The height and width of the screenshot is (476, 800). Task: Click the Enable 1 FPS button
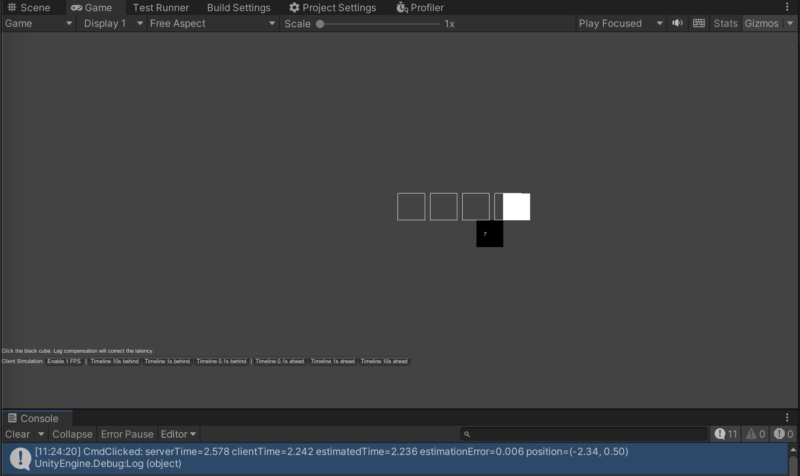click(x=64, y=361)
